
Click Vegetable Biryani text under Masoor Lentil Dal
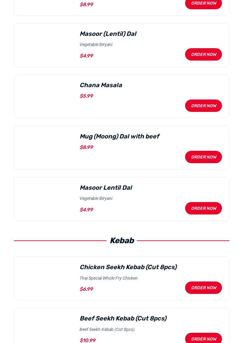(x=96, y=198)
